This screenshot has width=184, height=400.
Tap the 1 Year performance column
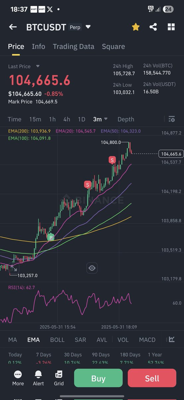pyautogui.click(x=156, y=358)
